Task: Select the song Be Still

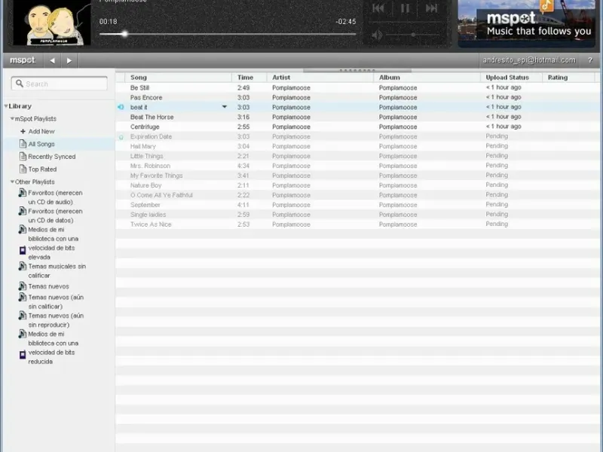Action: (x=139, y=88)
